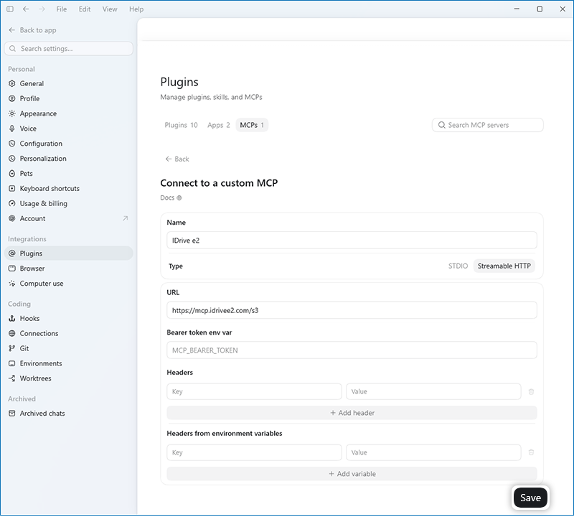Focus the Search settings field

pyautogui.click(x=69, y=48)
